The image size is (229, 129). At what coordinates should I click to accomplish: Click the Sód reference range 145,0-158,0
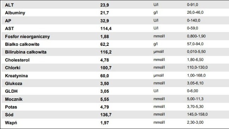pos(197,115)
